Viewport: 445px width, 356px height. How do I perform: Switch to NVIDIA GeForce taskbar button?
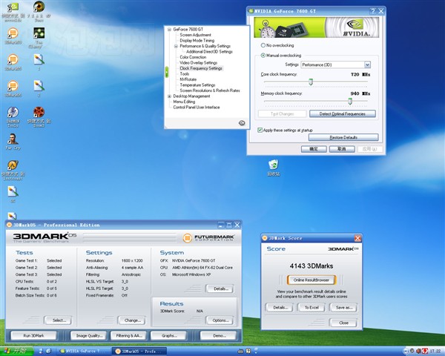(x=84, y=351)
